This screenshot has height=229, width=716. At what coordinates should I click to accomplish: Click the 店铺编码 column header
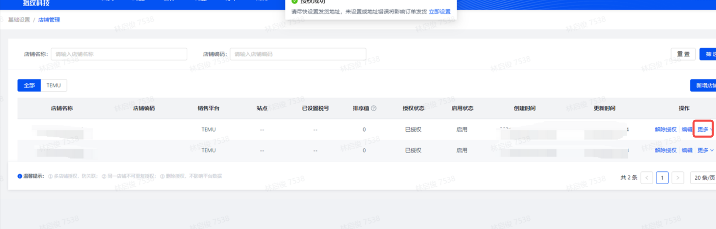[144, 108]
